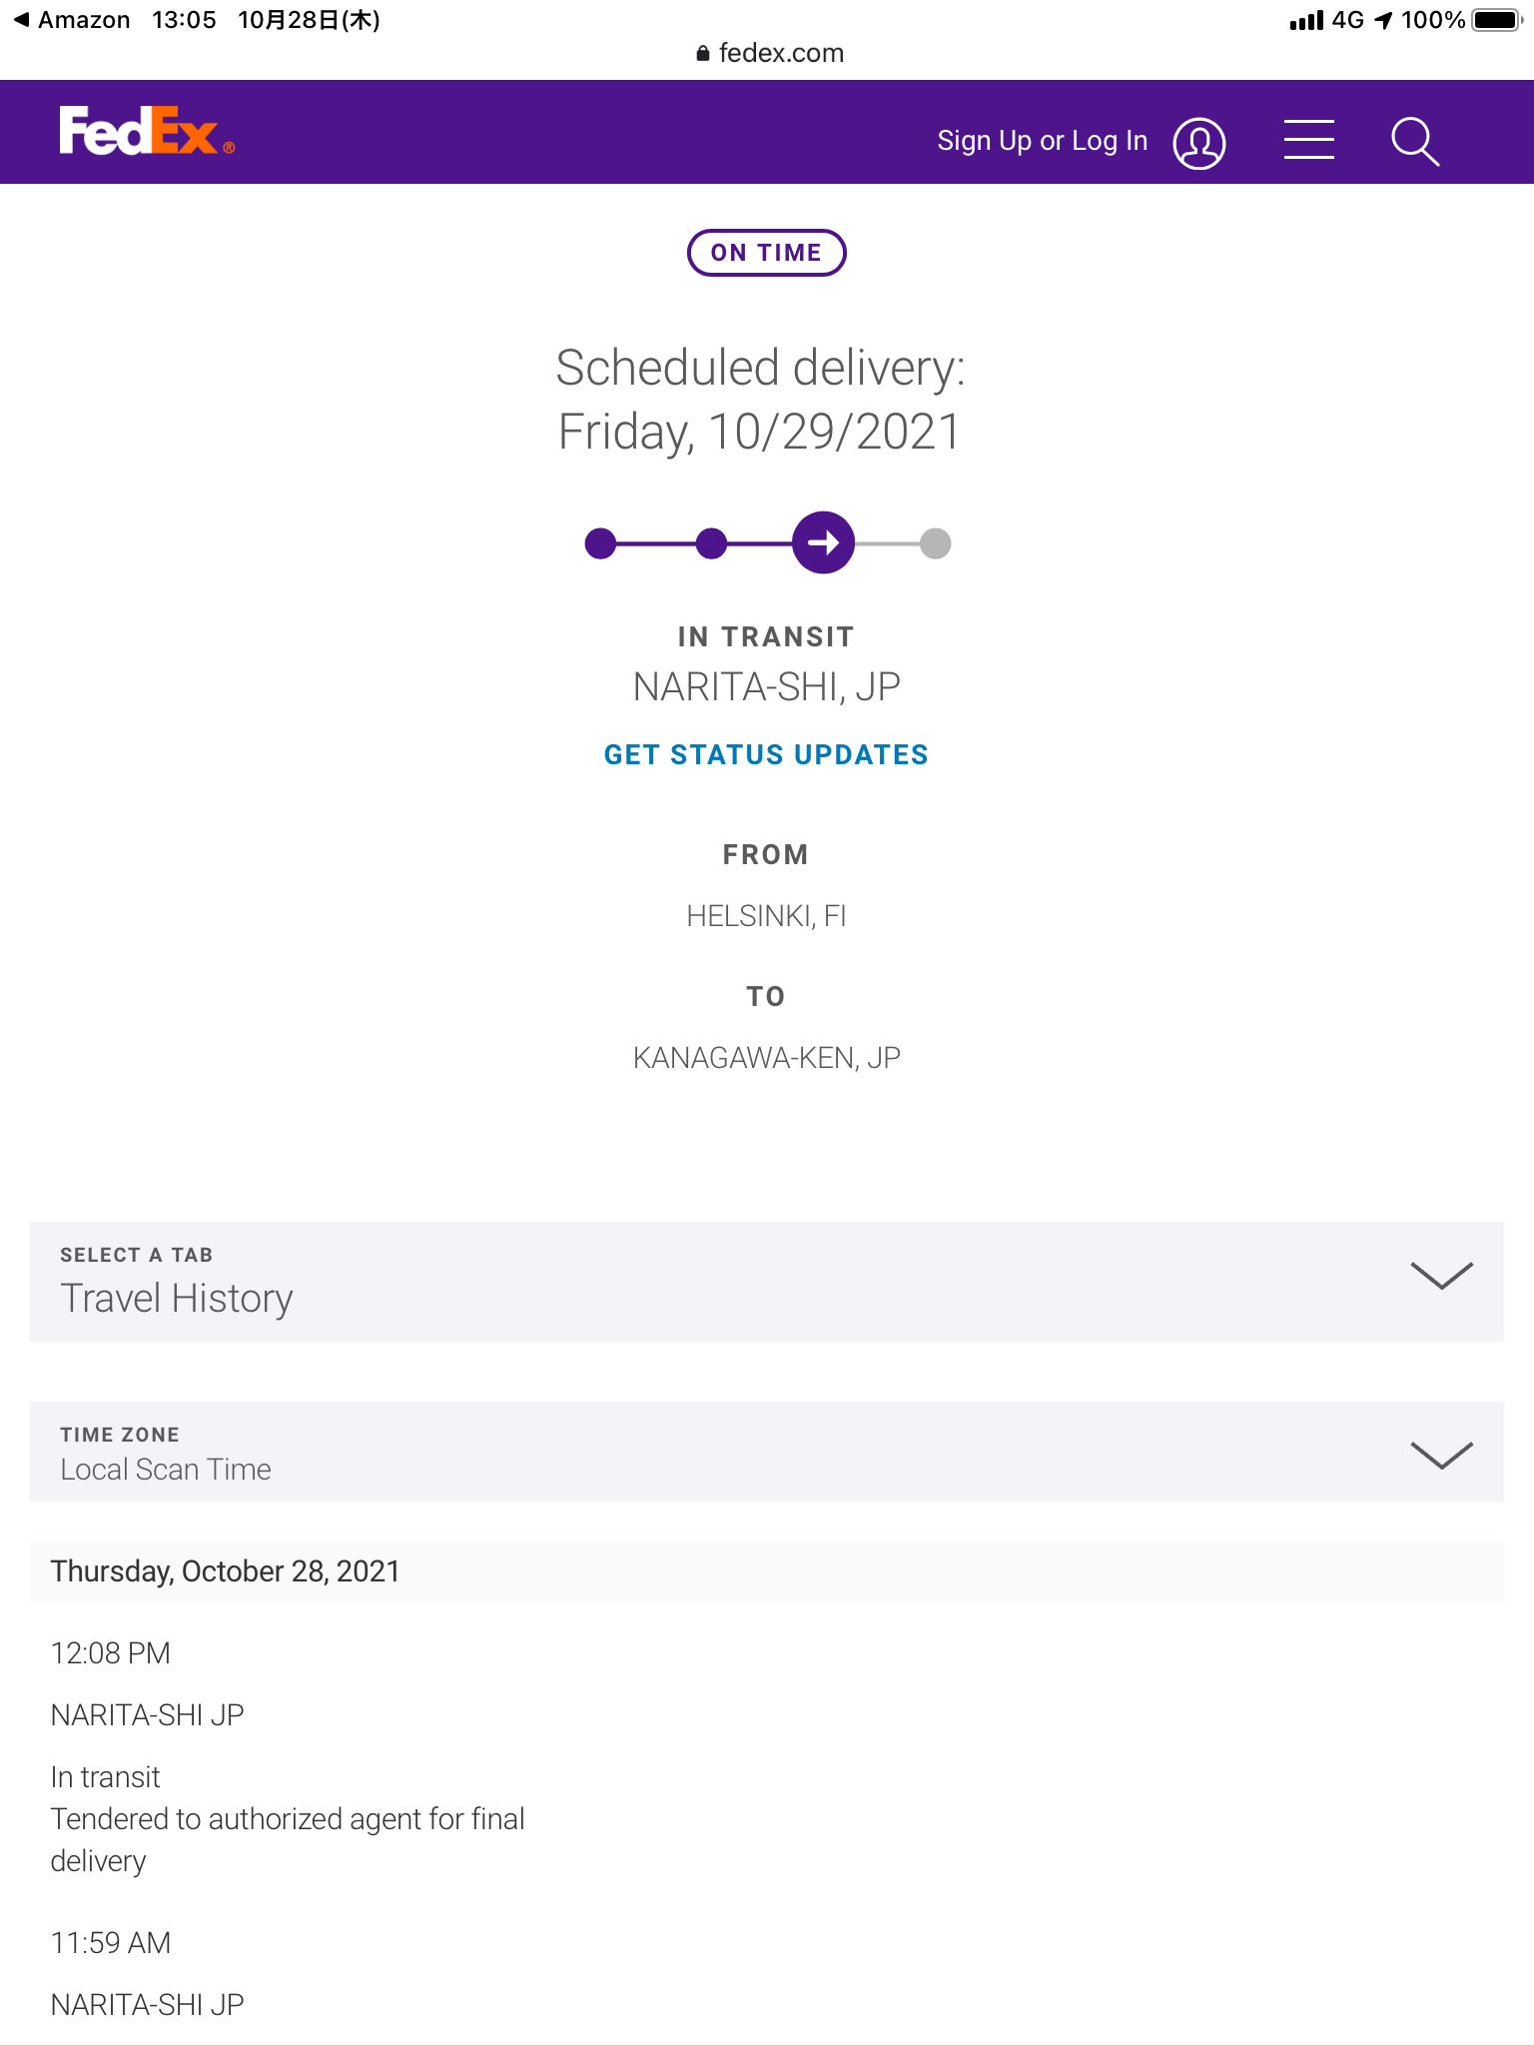Click the final gray delivery dot

point(935,543)
